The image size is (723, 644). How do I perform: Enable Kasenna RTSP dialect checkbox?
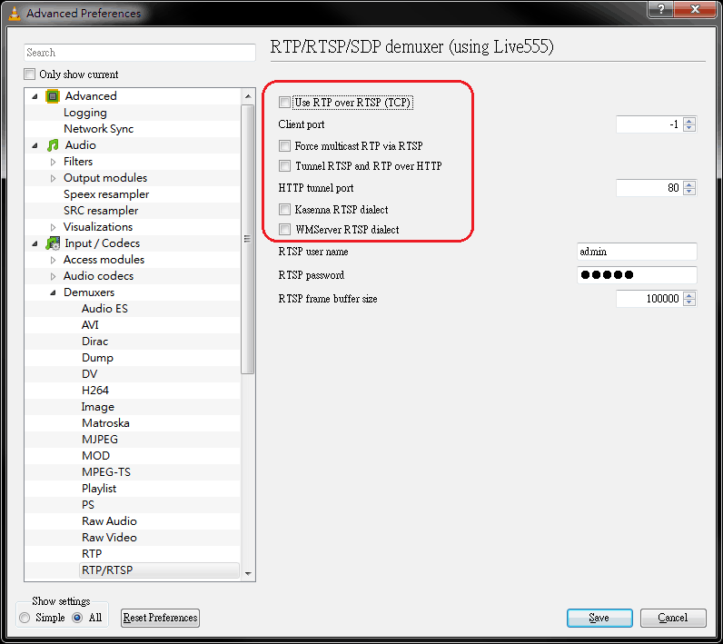[284, 210]
